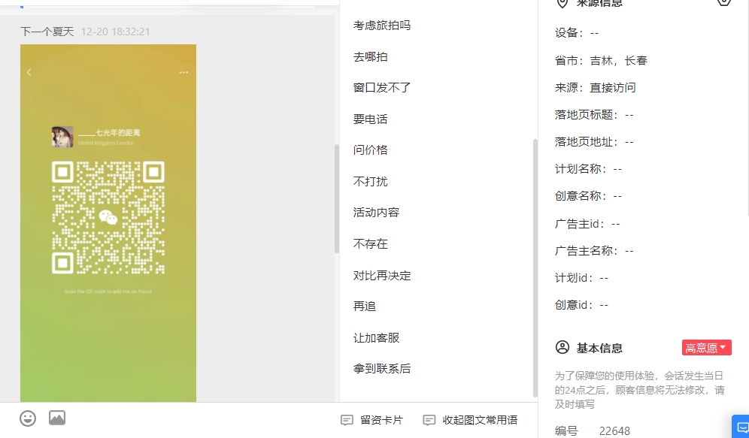This screenshot has width=749, height=438.
Task: Click the chat message list scrollbar
Action: tap(337, 198)
